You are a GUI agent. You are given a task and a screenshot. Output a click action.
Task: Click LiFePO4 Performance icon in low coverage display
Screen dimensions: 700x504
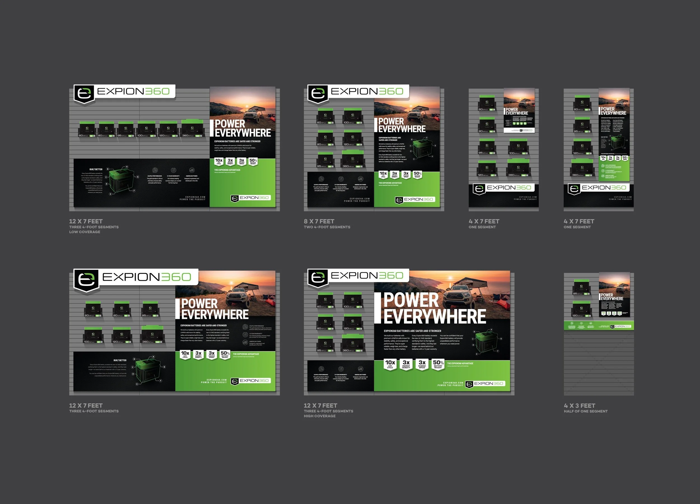pyautogui.click(x=155, y=170)
